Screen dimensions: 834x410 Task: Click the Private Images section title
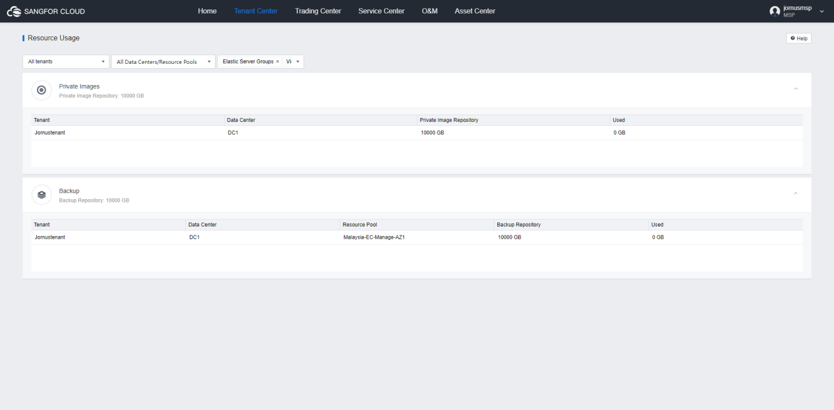tap(80, 87)
